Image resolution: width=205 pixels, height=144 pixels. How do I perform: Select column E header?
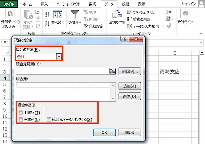(x=175, y=53)
